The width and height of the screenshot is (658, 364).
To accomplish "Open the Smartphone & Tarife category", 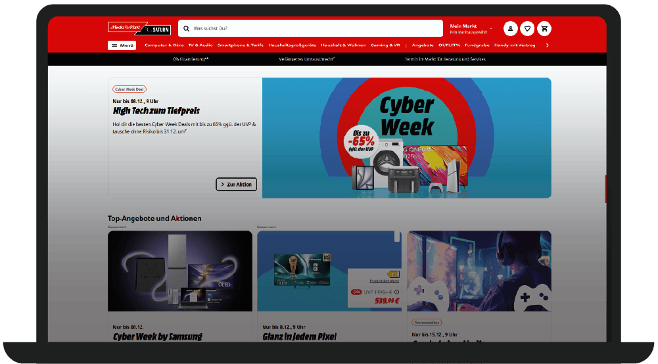I will click(x=240, y=45).
